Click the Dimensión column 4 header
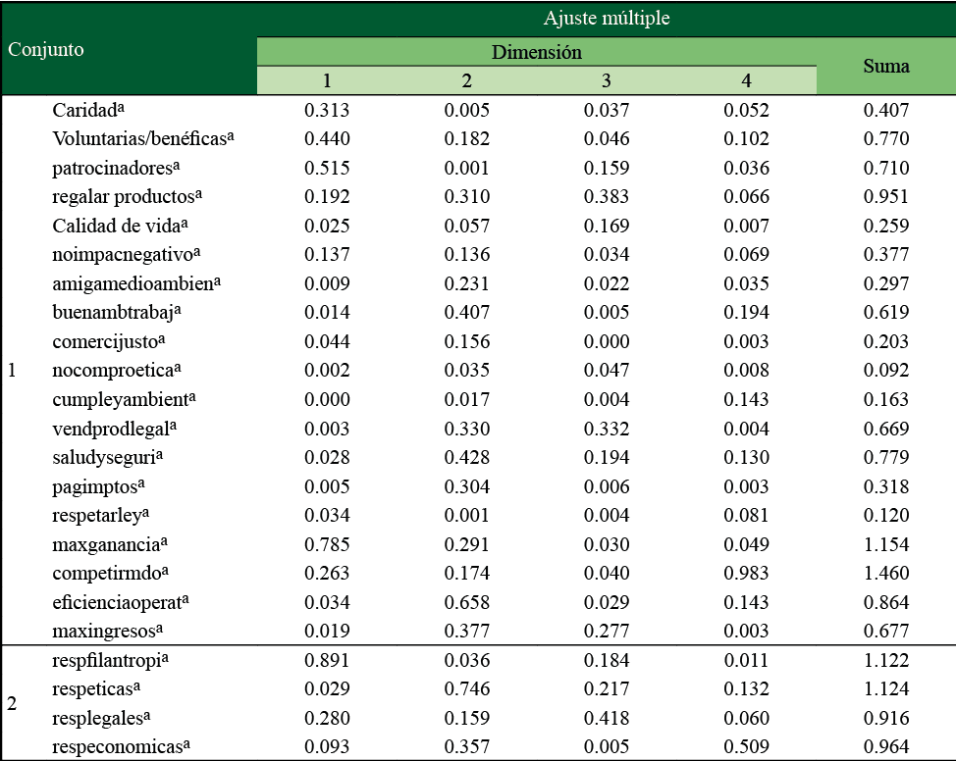Viewport: 956px width, 761px height. click(x=747, y=80)
